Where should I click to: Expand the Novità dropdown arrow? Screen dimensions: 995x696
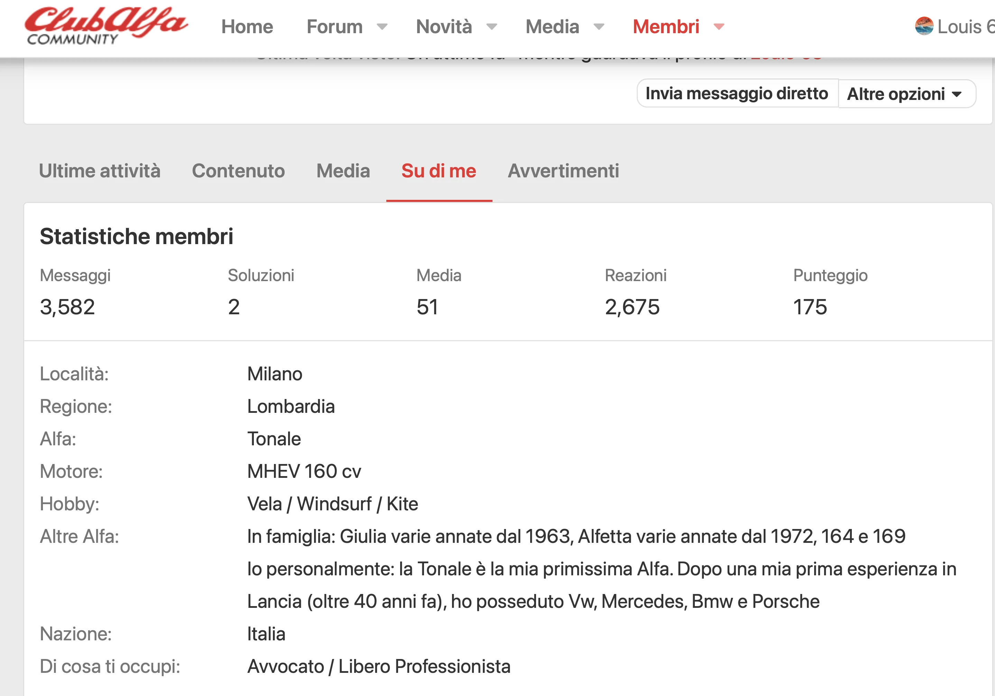(x=491, y=27)
